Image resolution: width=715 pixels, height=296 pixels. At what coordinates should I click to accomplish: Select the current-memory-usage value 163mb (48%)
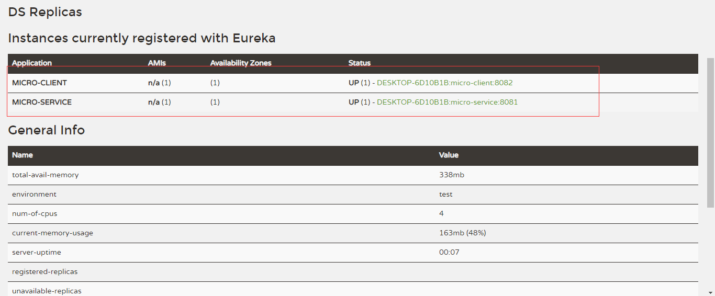tap(463, 233)
